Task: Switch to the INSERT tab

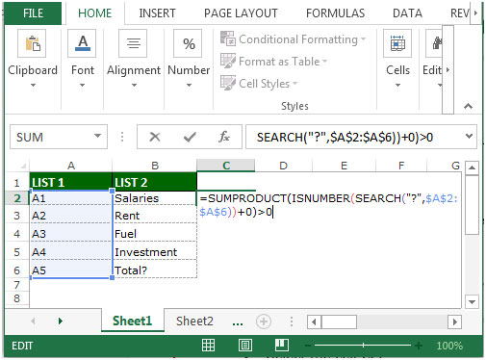Action: click(x=157, y=13)
